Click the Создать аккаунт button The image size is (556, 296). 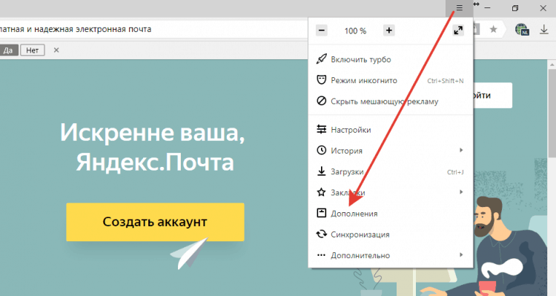click(156, 222)
